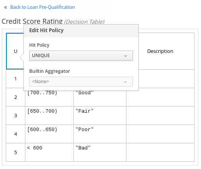The width and height of the screenshot is (201, 169).
Task: Click the [600..650) input cell
Action: pyautogui.click(x=49, y=134)
